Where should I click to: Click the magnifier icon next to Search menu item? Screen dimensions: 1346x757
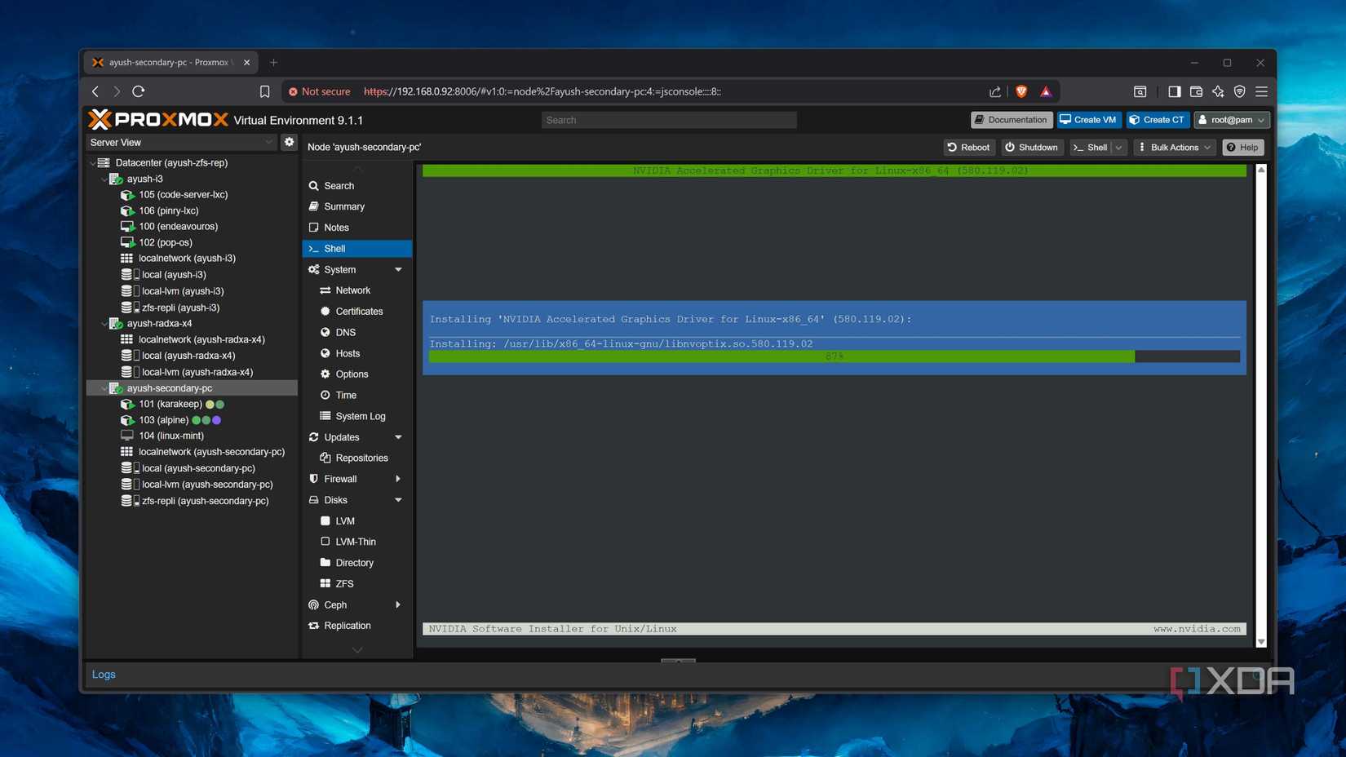[313, 186]
